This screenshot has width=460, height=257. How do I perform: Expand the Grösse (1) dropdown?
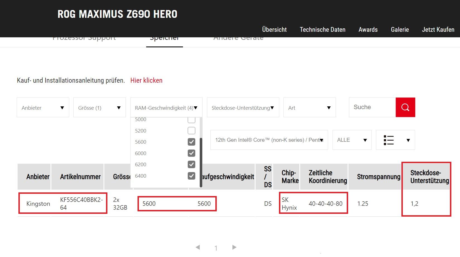(99, 107)
